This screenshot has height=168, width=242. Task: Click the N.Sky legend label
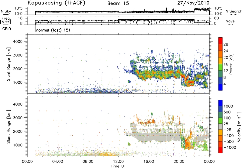pyautogui.click(x=6, y=11)
